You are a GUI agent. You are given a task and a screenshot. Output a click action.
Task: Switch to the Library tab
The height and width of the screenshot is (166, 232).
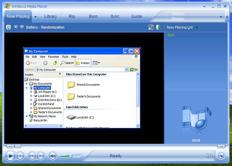click(50, 16)
